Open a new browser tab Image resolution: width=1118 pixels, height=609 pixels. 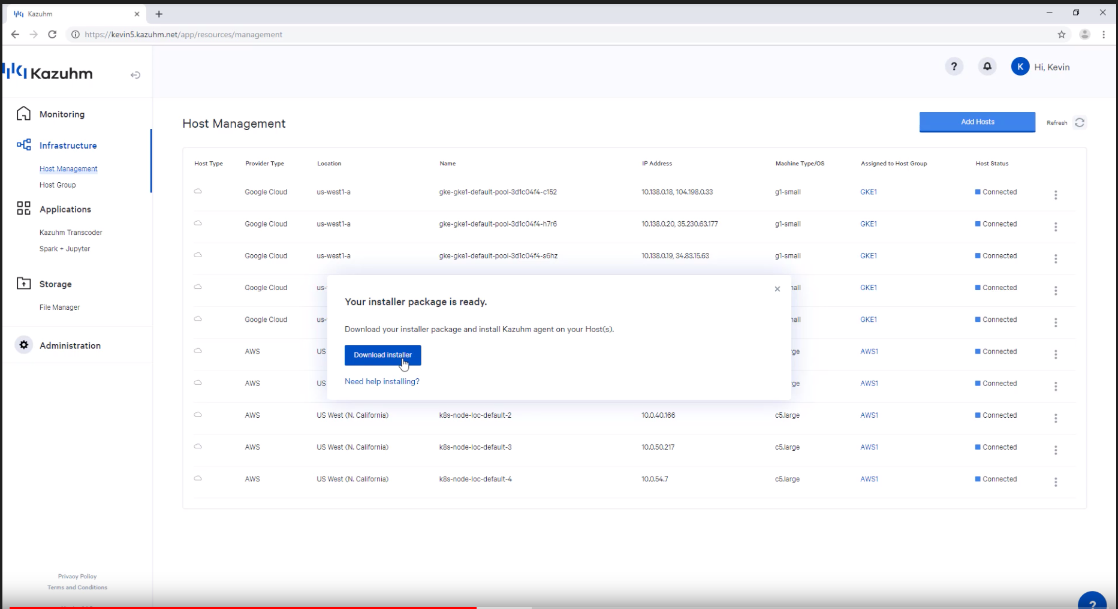pos(159,14)
